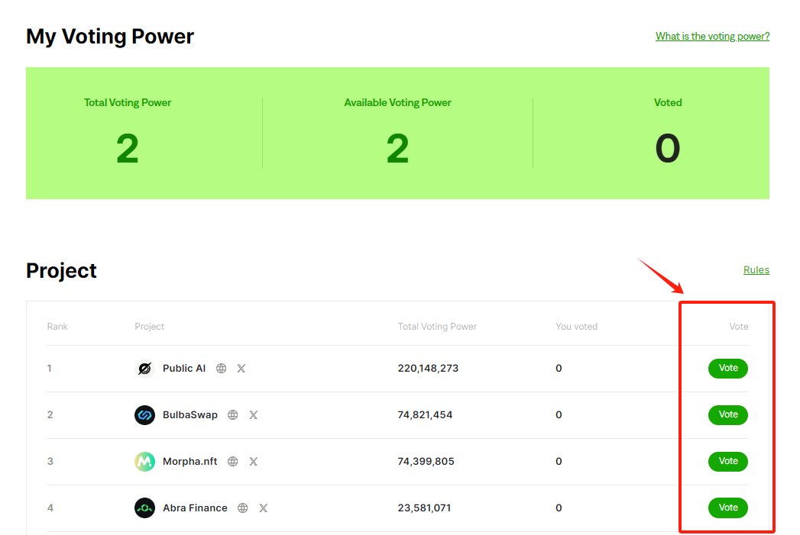This screenshot has height=535, width=800.
Task: Vote for Abra Finance
Action: [728, 508]
